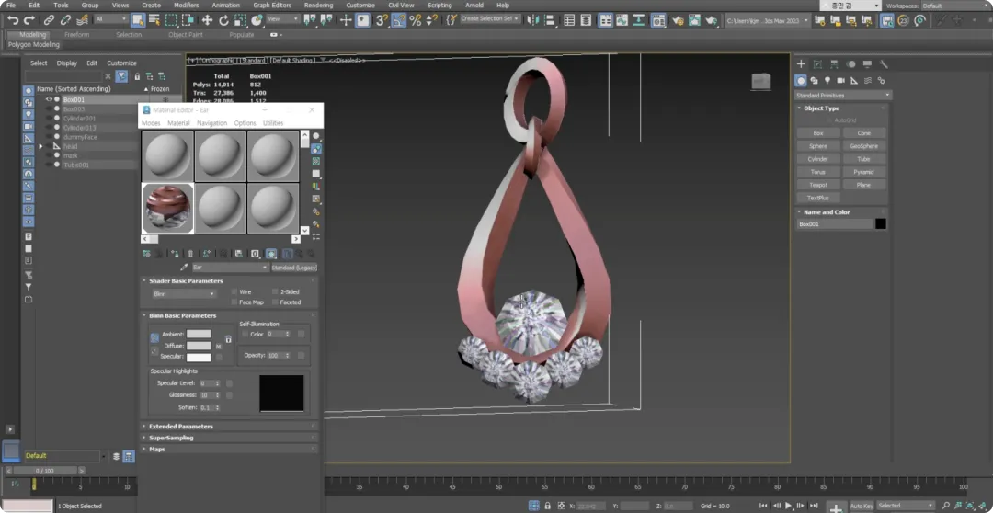This screenshot has height=513, width=993.
Task: Open the Specular color swatch
Action: pyautogui.click(x=199, y=358)
